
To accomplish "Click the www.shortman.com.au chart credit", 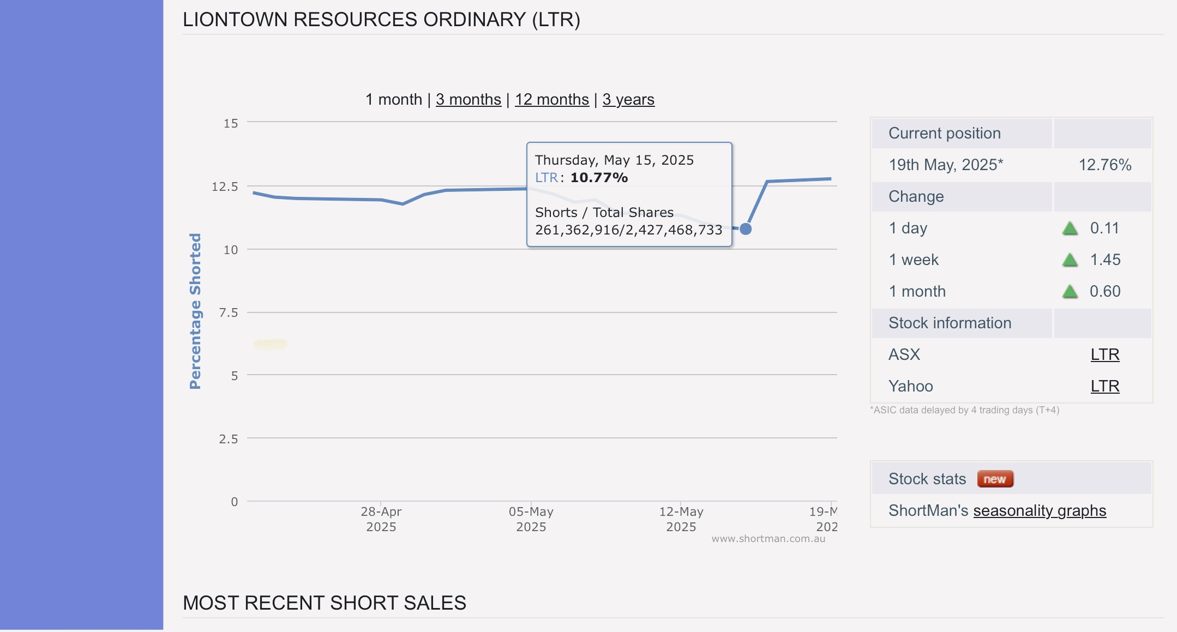I will coord(768,539).
